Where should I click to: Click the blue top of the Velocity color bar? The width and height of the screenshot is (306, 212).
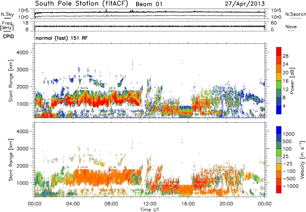(x=279, y=130)
